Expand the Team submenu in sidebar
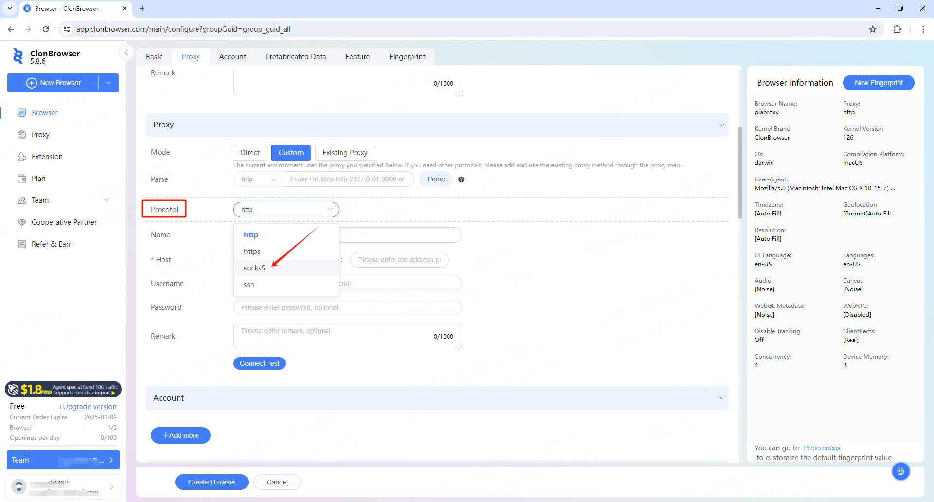This screenshot has height=502, width=934. coord(107,200)
